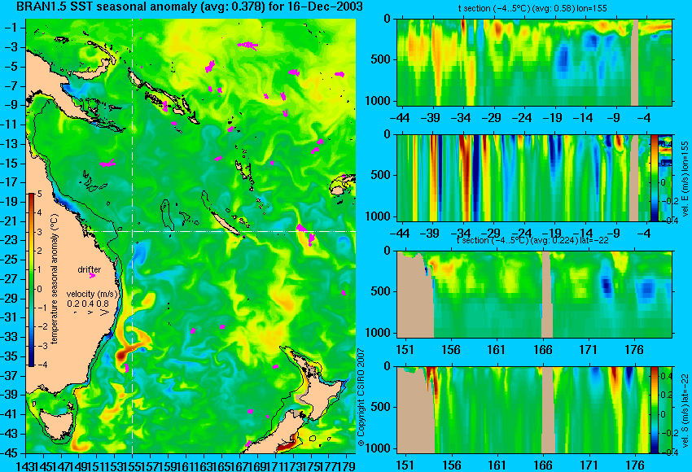This screenshot has width=692, height=472.
Task: Click the '-44' tick under the top temperature section
Action: coord(400,118)
